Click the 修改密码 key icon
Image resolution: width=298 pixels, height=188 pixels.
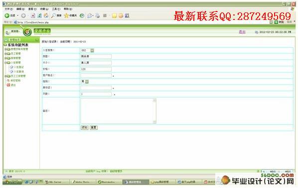(8, 81)
